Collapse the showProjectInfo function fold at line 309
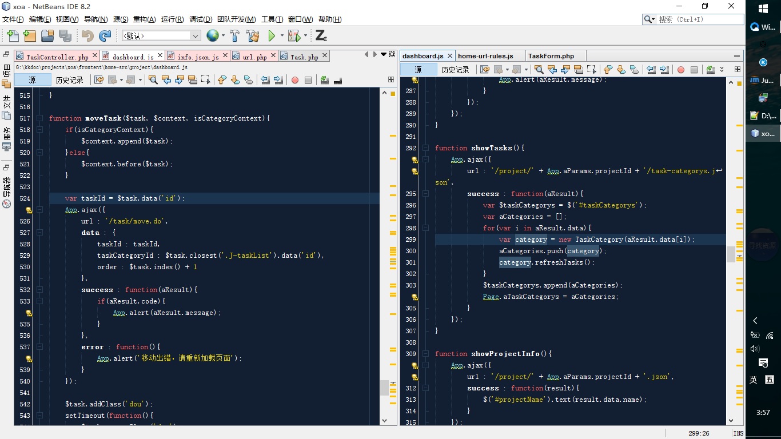 (x=426, y=354)
